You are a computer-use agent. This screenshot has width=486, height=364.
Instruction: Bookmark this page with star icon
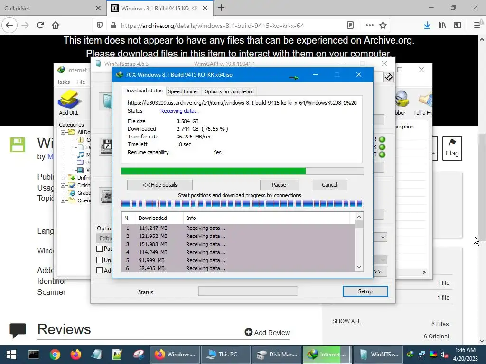(x=383, y=26)
